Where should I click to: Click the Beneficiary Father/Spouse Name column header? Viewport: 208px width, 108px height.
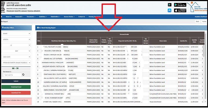(x=64, y=41)
